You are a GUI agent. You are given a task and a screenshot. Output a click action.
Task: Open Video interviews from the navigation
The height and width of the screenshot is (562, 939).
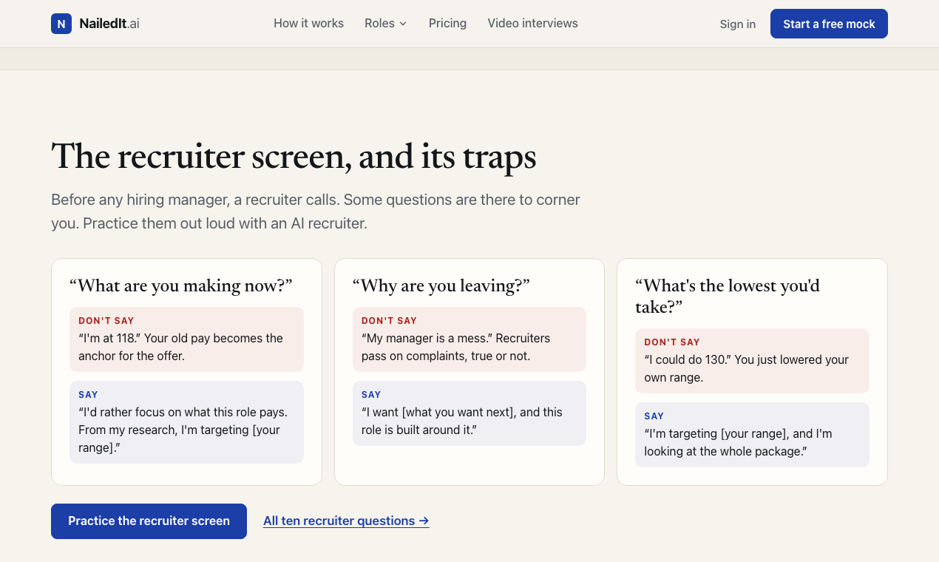[x=532, y=24]
